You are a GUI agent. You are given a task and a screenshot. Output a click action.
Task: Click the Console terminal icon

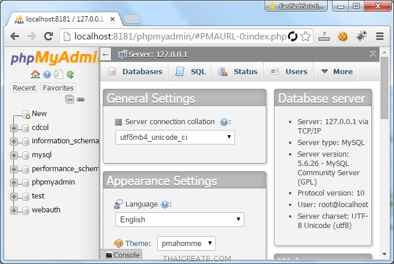coord(109,255)
